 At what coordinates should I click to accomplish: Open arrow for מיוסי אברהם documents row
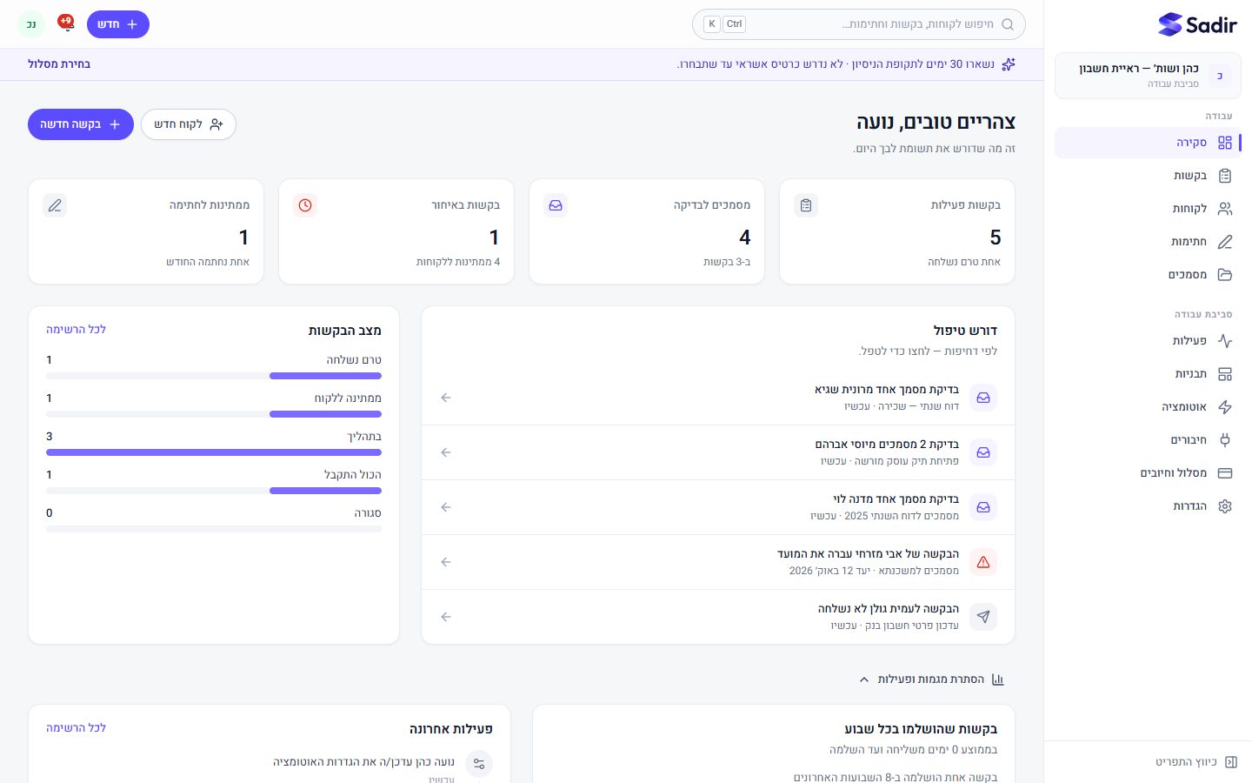point(446,452)
